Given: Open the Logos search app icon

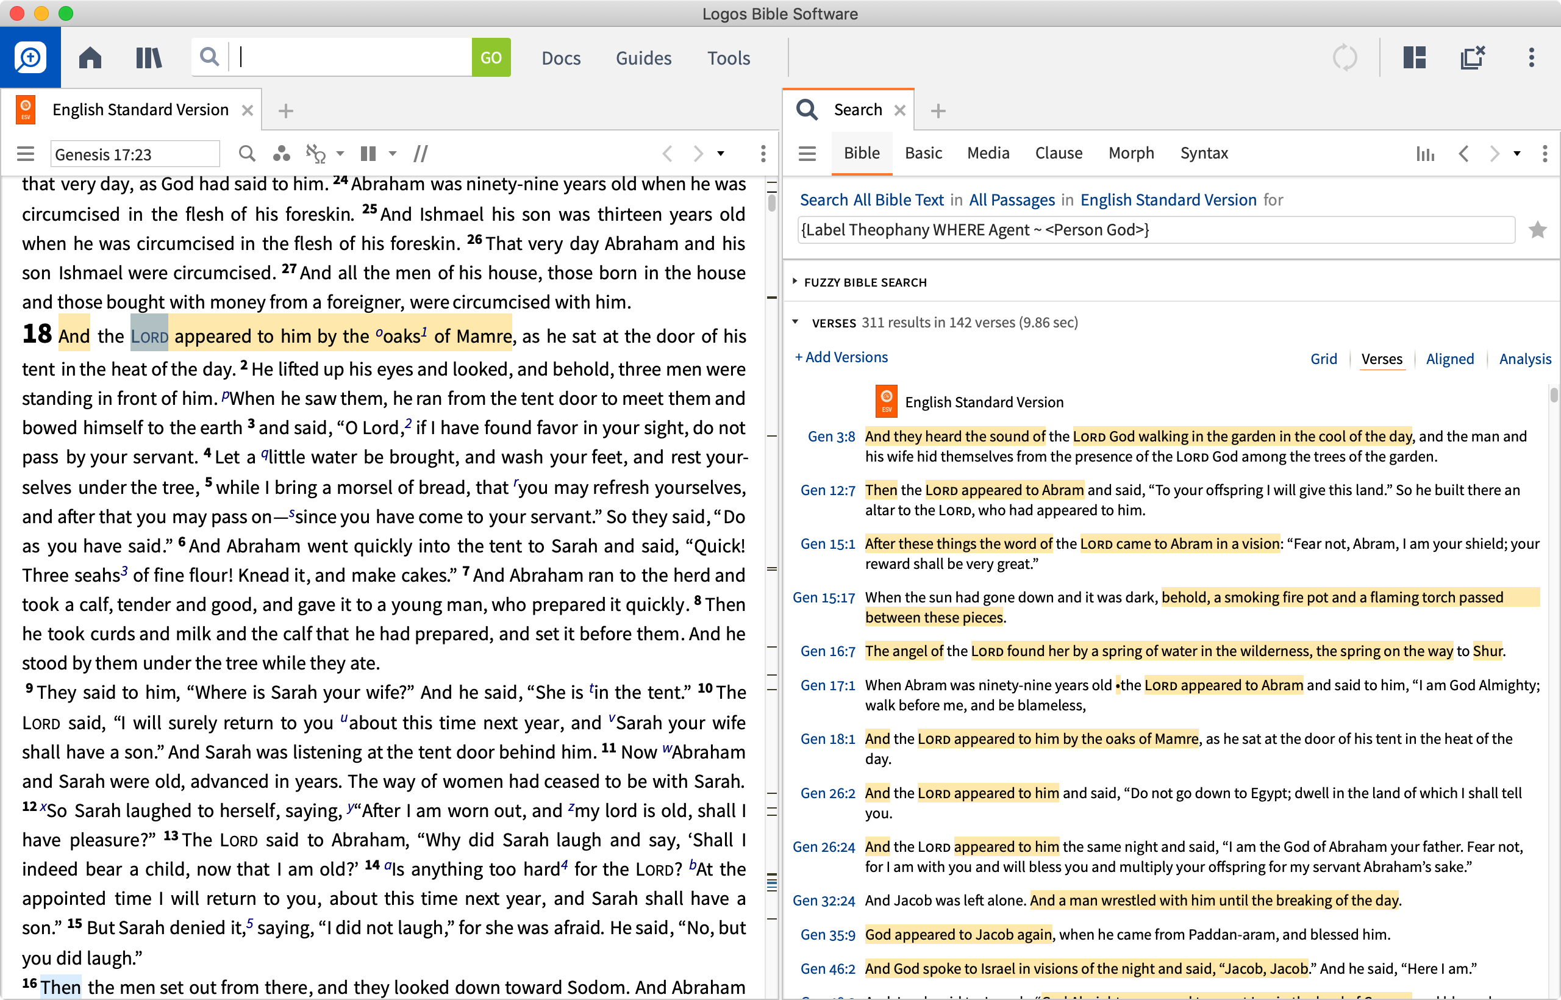Looking at the screenshot, I should coord(30,58).
